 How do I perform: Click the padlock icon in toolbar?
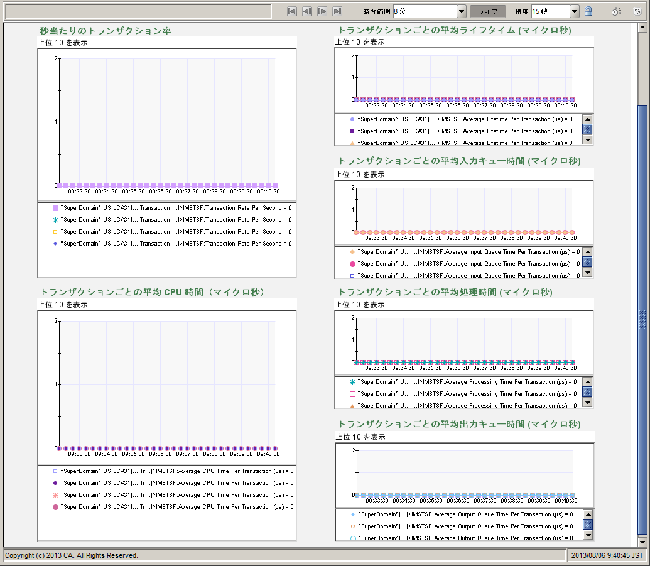point(588,11)
